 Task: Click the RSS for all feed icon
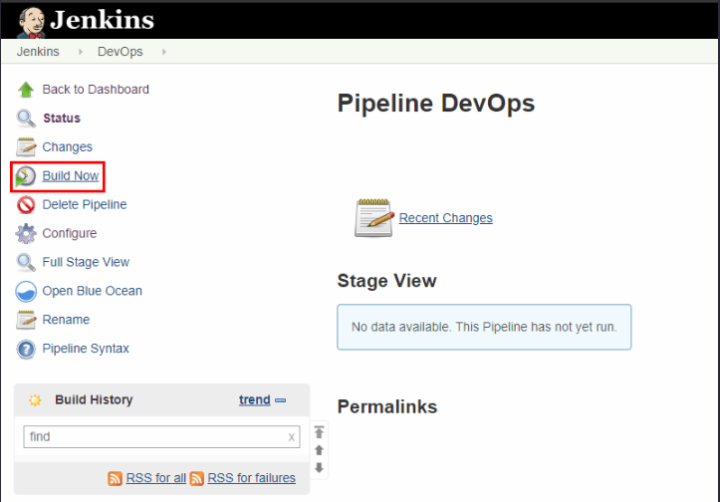[115, 478]
